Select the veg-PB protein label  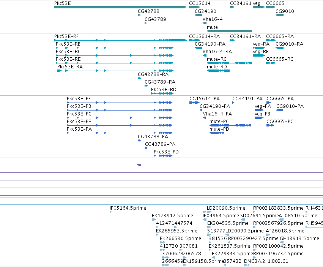[x=262, y=114]
